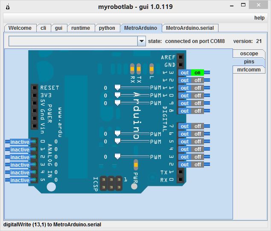Switch pin 4 out mode button
The image size is (271, 231).
185,149
